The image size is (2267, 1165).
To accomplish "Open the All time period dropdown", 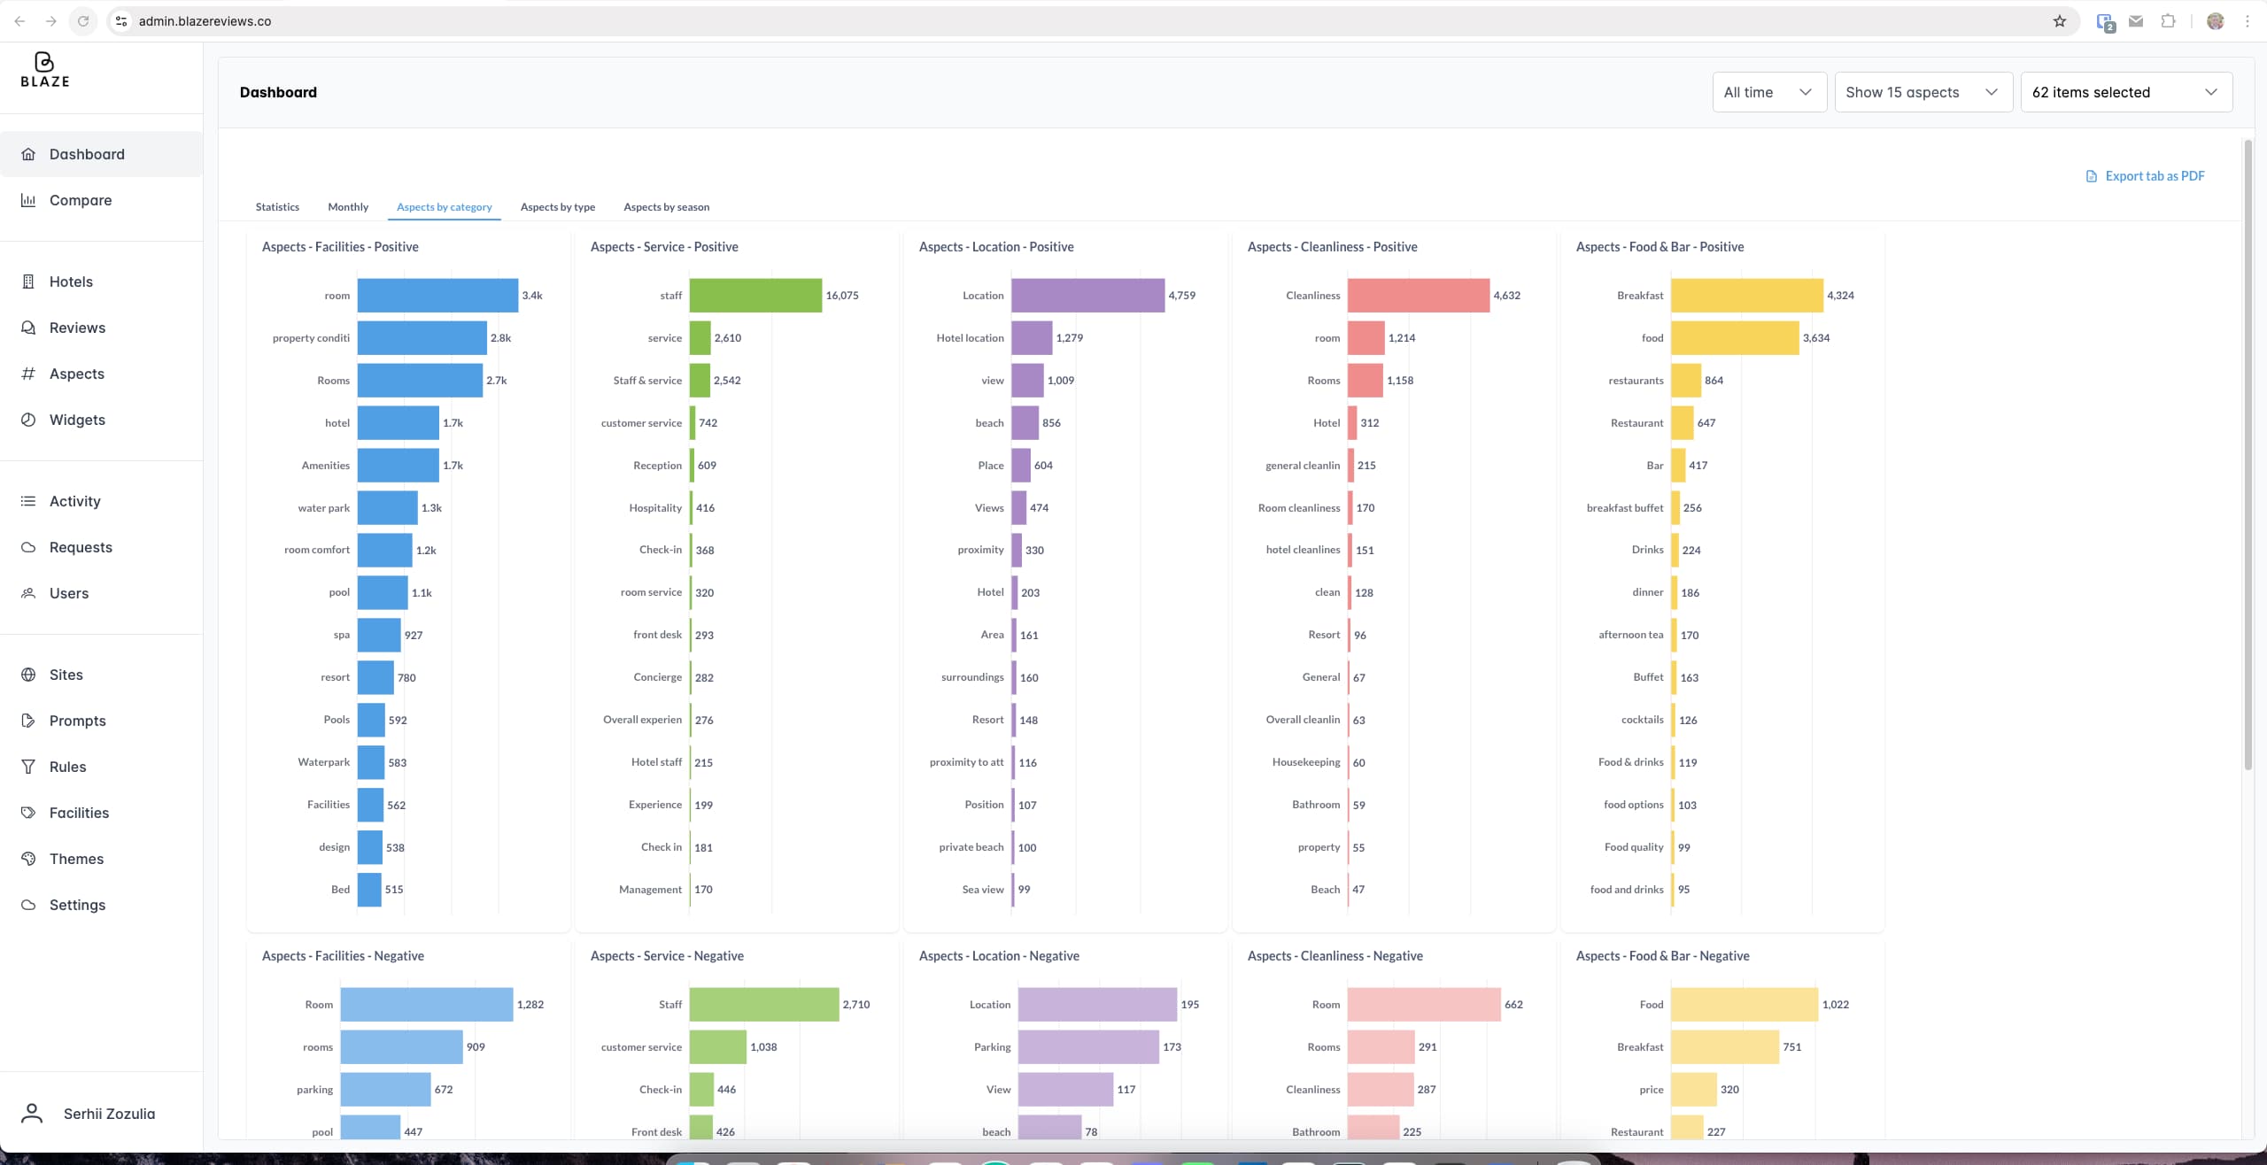I will point(1768,92).
